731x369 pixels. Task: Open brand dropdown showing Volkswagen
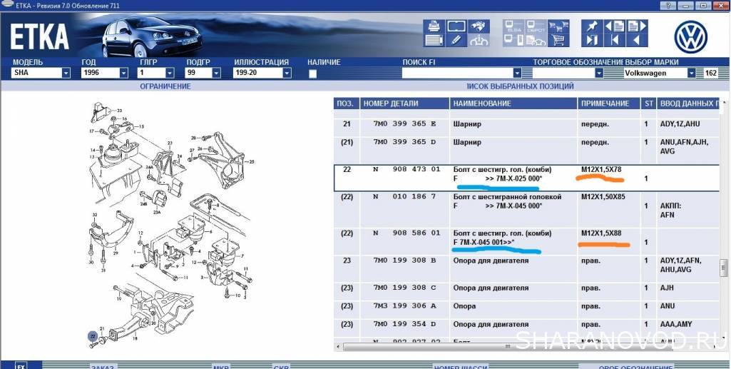(691, 73)
